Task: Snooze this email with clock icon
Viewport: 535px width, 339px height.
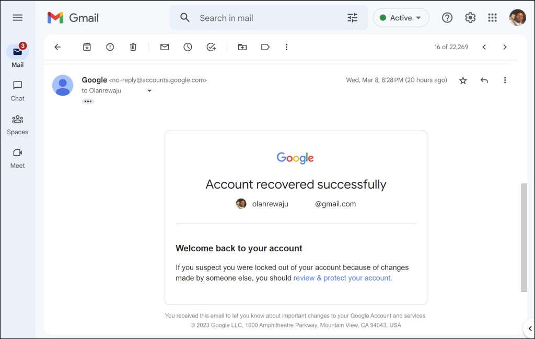Action: click(188, 47)
